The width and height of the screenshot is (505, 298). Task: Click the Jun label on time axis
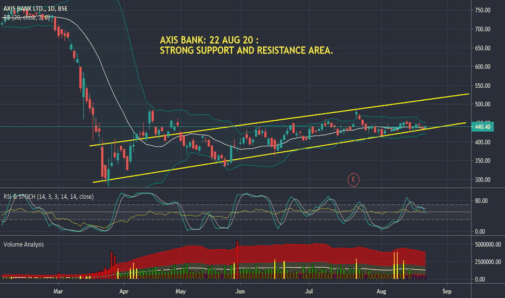pos(240,291)
